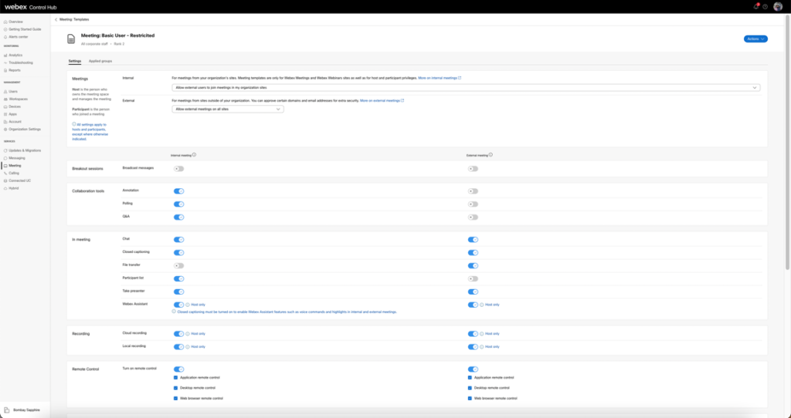Image resolution: width=791 pixels, height=418 pixels.
Task: Click the Bombay Sapphire organization icon
Action: (6, 410)
